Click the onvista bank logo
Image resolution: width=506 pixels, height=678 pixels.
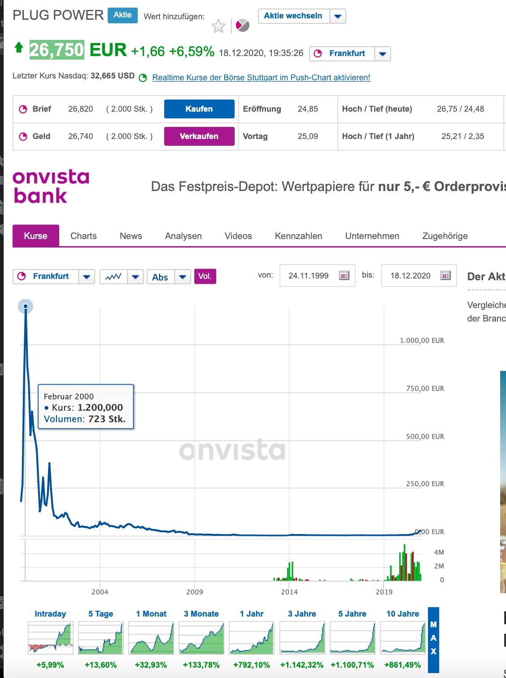click(x=51, y=187)
